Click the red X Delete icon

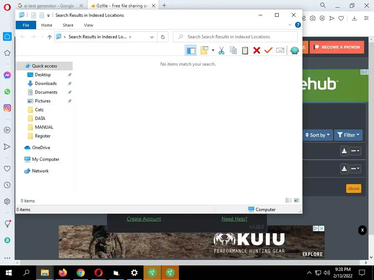[257, 50]
